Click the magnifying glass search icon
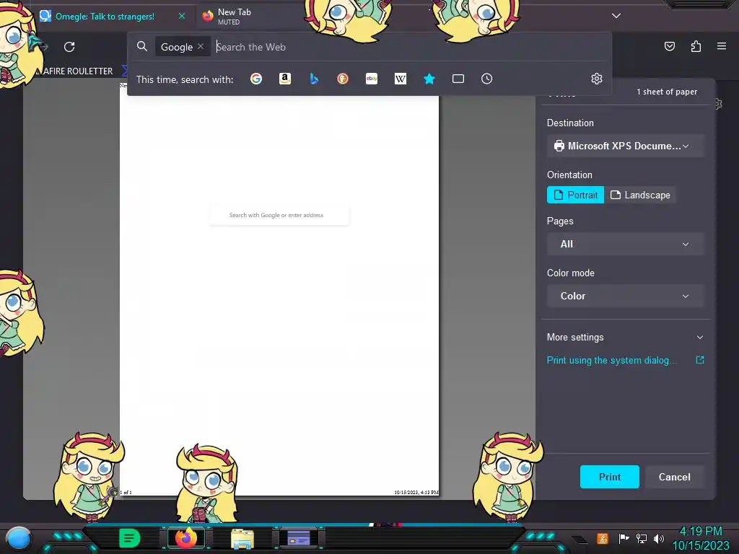 coord(142,46)
